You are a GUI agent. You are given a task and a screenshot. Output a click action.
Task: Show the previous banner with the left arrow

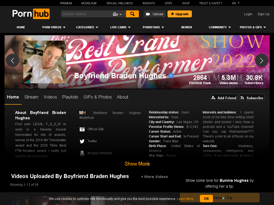tap(13, 61)
